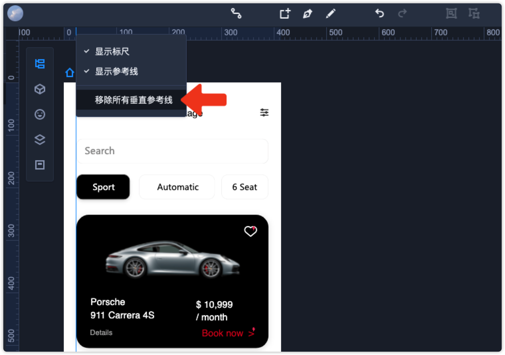The width and height of the screenshot is (505, 355).
Task: Click the 911 Carrera 4S text
Action: pos(123,315)
